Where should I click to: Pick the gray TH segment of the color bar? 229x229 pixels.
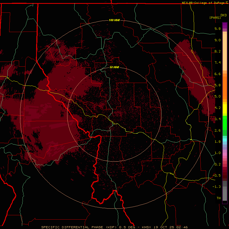tap(225, 195)
